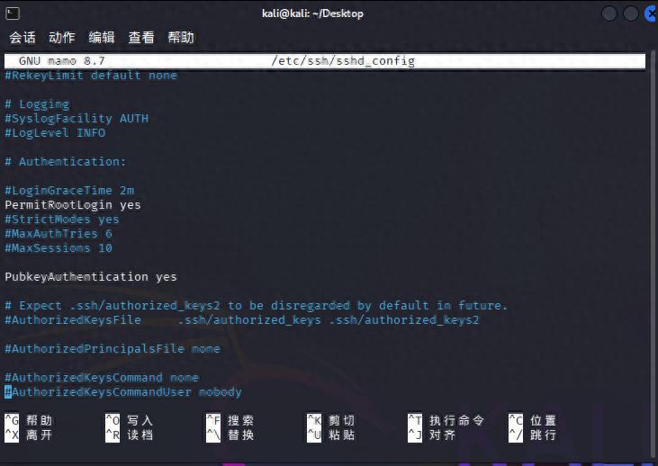Close the terminal window
This screenshot has width=658, height=466.
coord(652,13)
